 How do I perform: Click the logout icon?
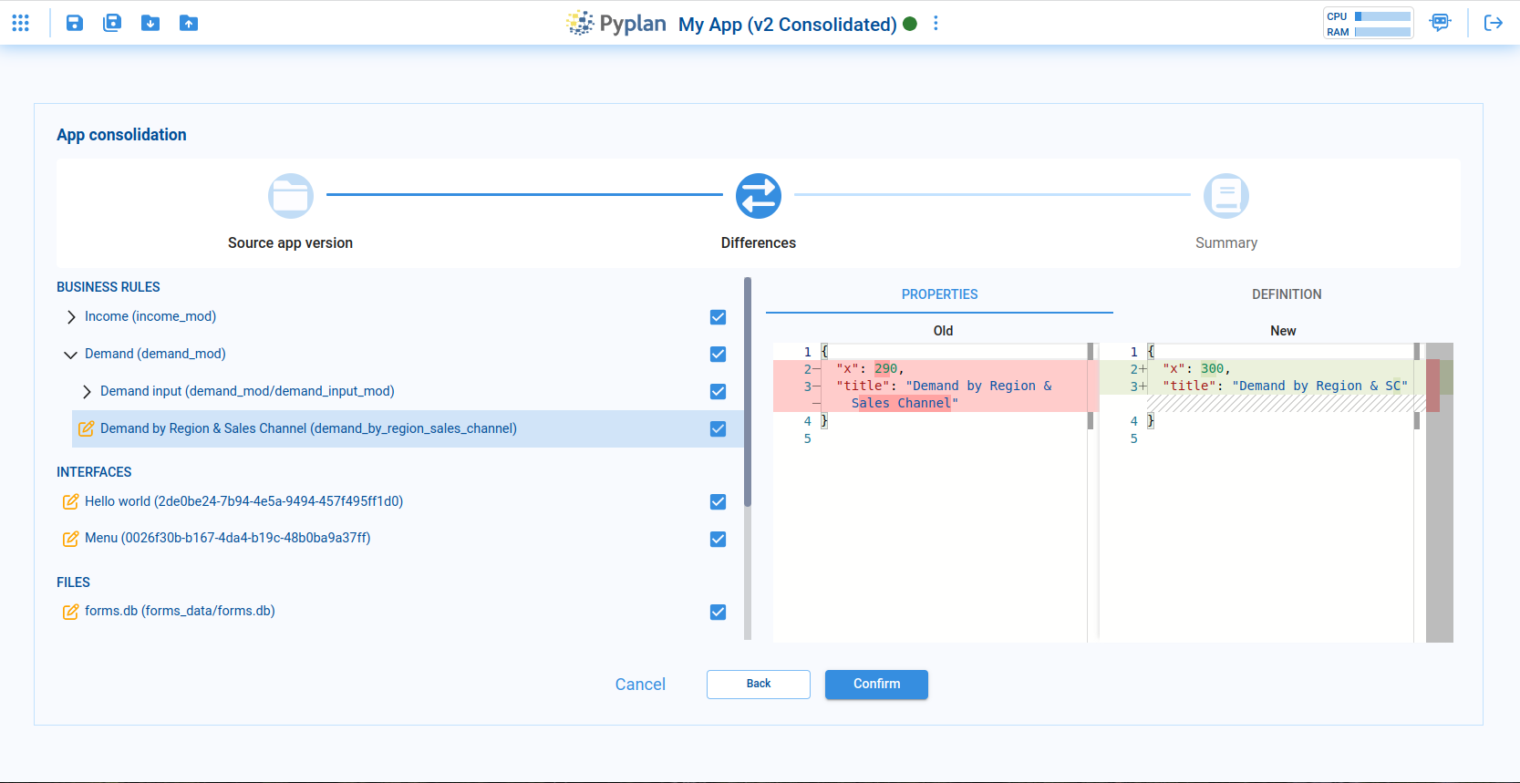point(1494,23)
